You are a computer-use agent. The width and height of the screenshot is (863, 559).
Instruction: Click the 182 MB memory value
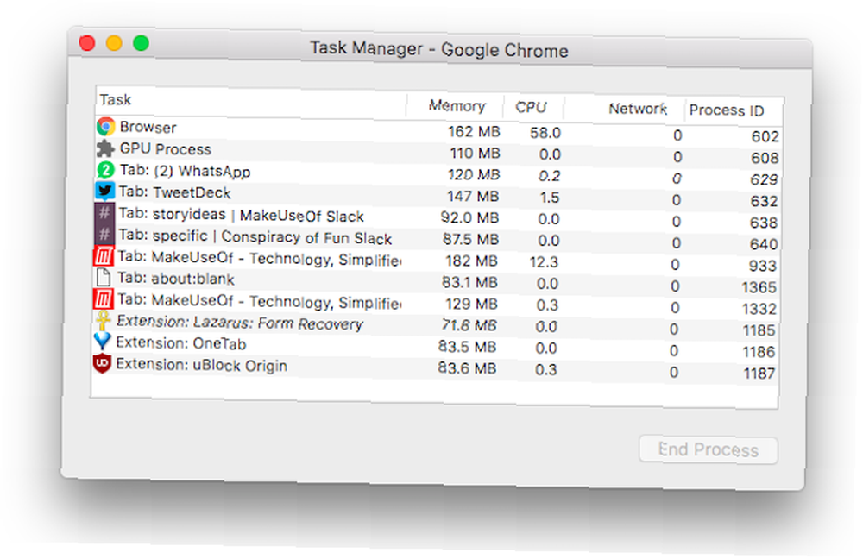tap(472, 261)
